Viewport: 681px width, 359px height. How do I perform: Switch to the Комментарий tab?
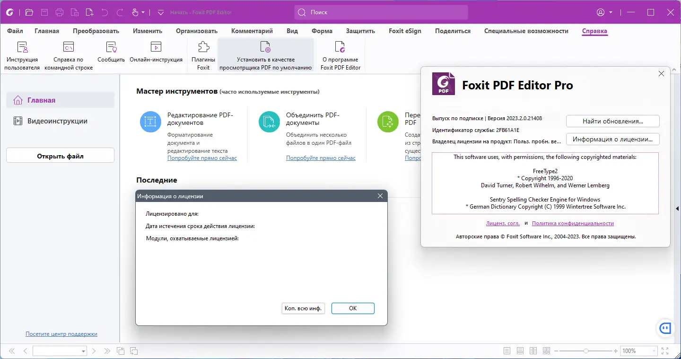coord(252,31)
